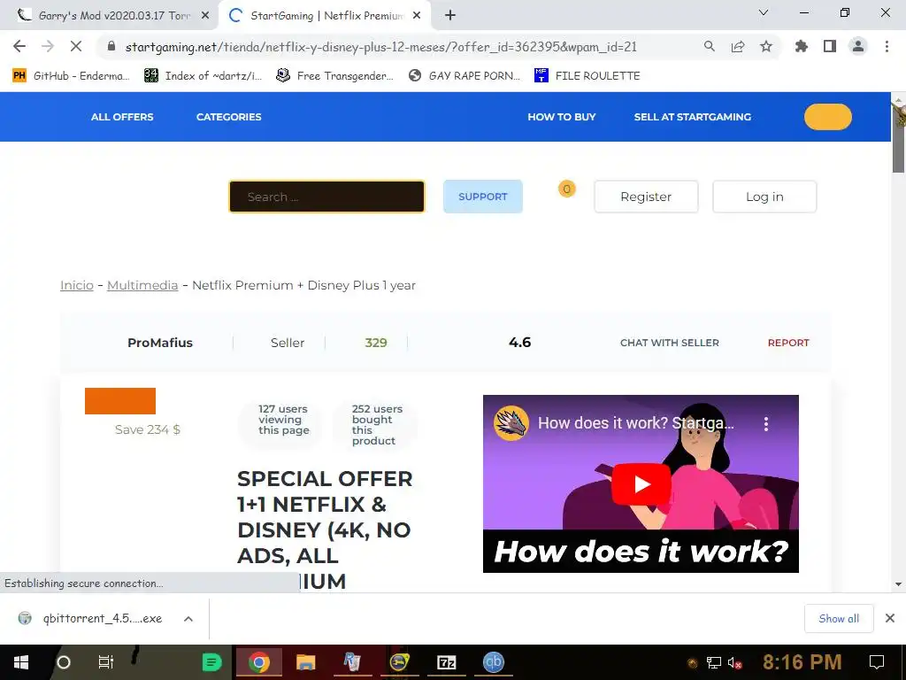
Task: Click the forward navigation arrow
Action: tap(48, 46)
